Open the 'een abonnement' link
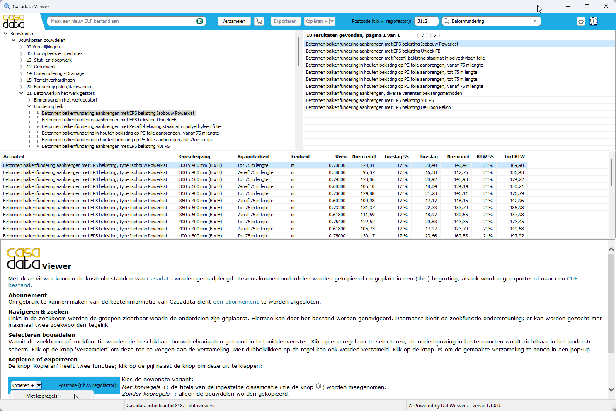This screenshot has height=411, width=616. point(236,302)
